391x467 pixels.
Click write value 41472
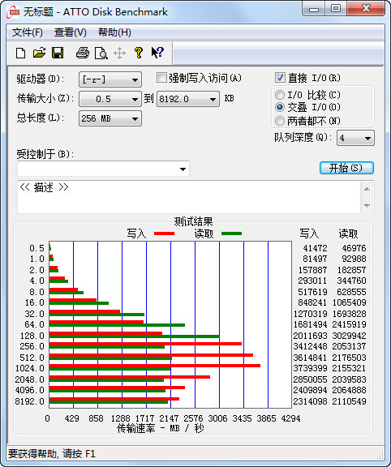tap(315, 248)
